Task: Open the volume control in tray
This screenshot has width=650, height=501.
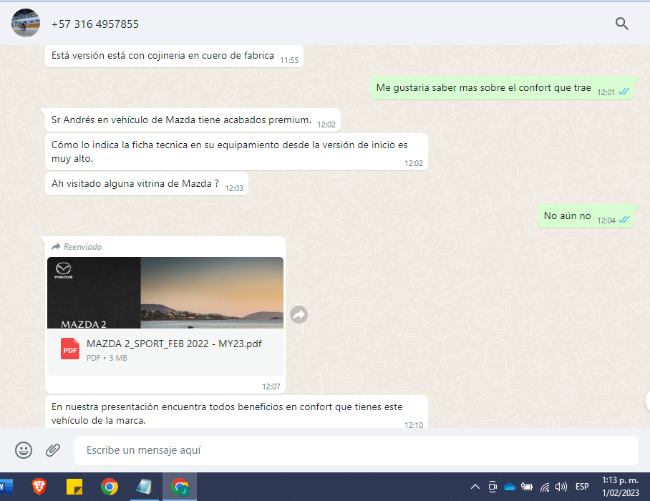Action: tap(561, 487)
